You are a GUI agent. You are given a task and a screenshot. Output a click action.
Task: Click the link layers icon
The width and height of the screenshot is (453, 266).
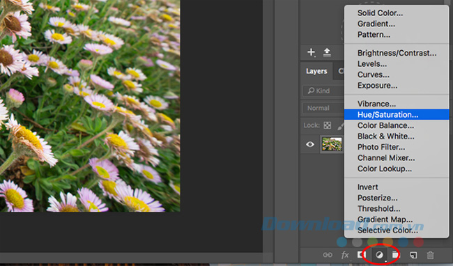coord(328,255)
